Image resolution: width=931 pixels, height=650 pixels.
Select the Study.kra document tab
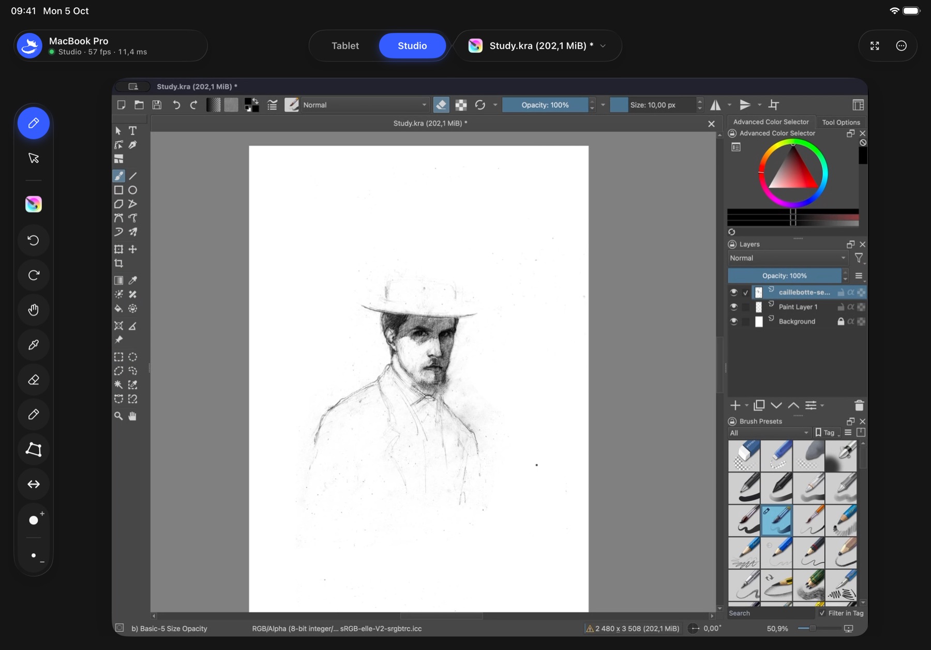pyautogui.click(x=430, y=124)
